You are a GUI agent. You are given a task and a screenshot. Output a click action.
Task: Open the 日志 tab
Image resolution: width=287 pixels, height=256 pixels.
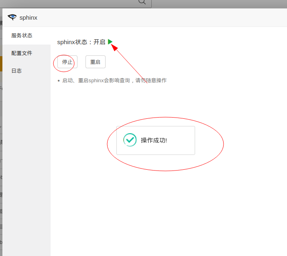coord(27,71)
